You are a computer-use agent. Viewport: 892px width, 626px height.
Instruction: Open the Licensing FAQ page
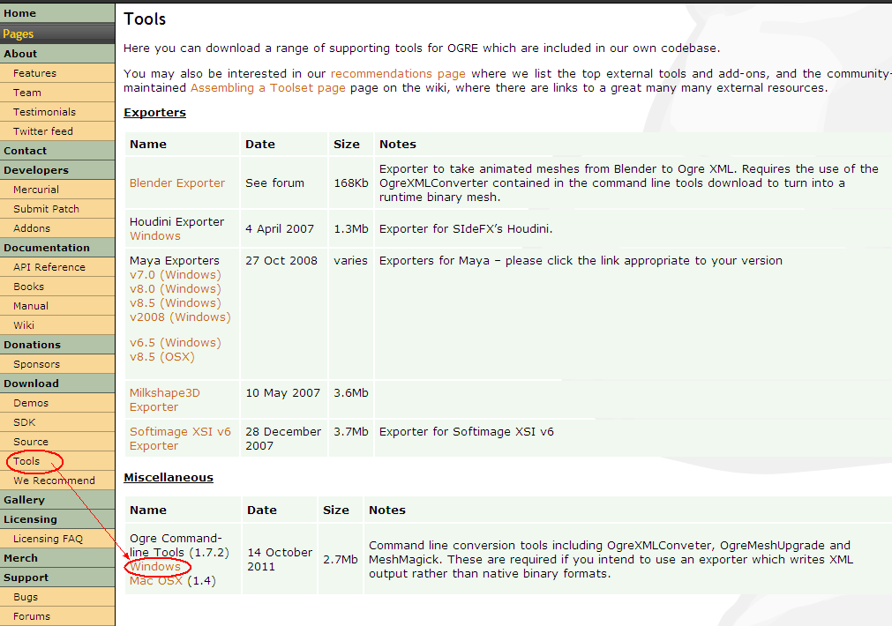[56, 539]
